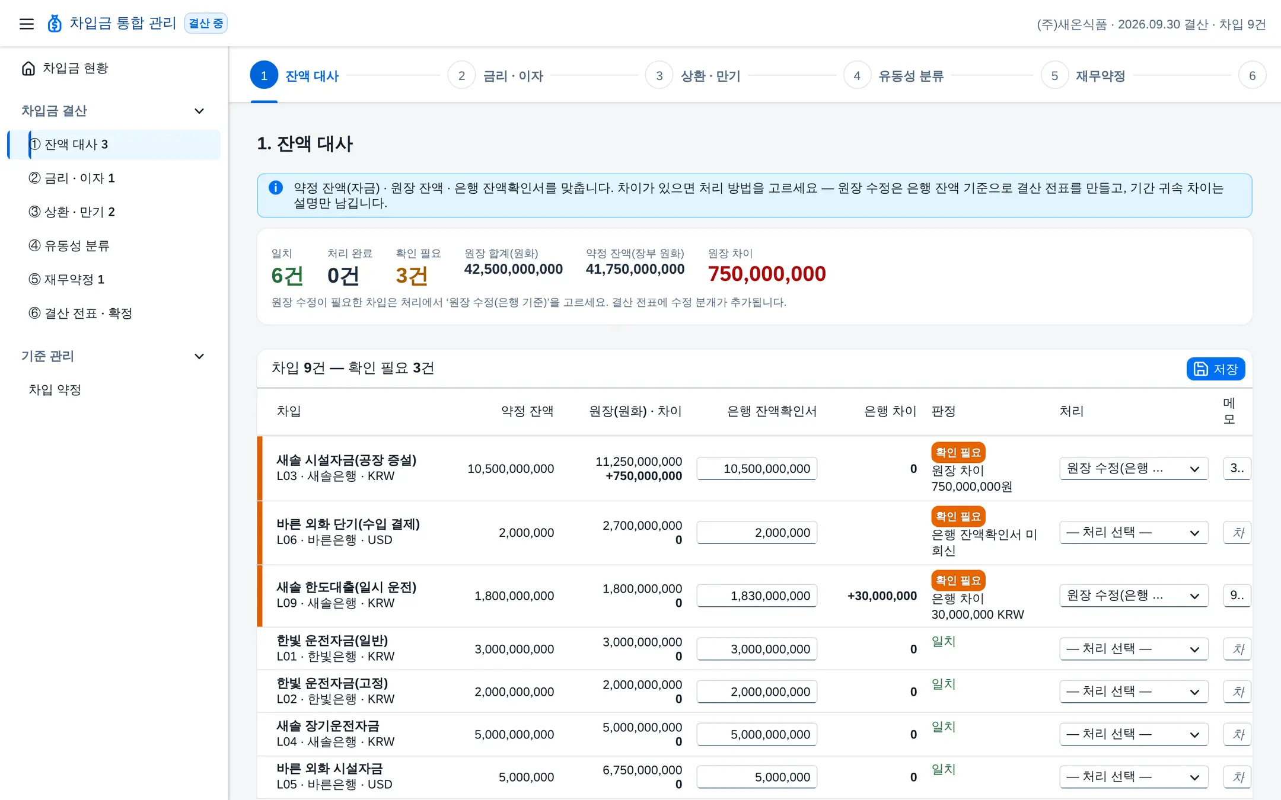Image resolution: width=1281 pixels, height=800 pixels.
Task: Open memo for 바른 외화 단기 row
Action: tap(1237, 532)
